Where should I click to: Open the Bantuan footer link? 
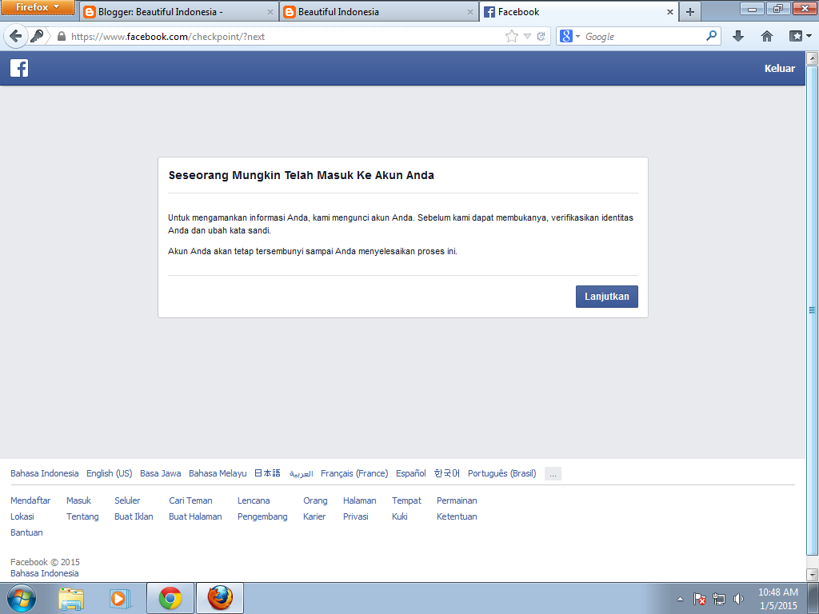(26, 532)
